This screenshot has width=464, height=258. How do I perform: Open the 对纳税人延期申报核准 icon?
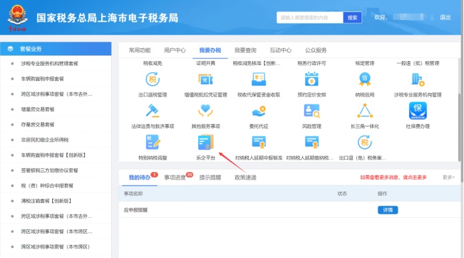coord(258,142)
